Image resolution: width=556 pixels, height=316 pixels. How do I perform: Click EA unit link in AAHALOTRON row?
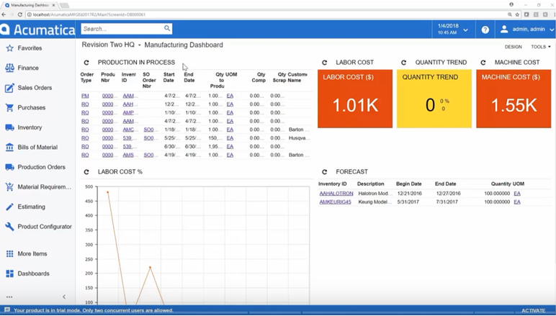click(x=517, y=194)
